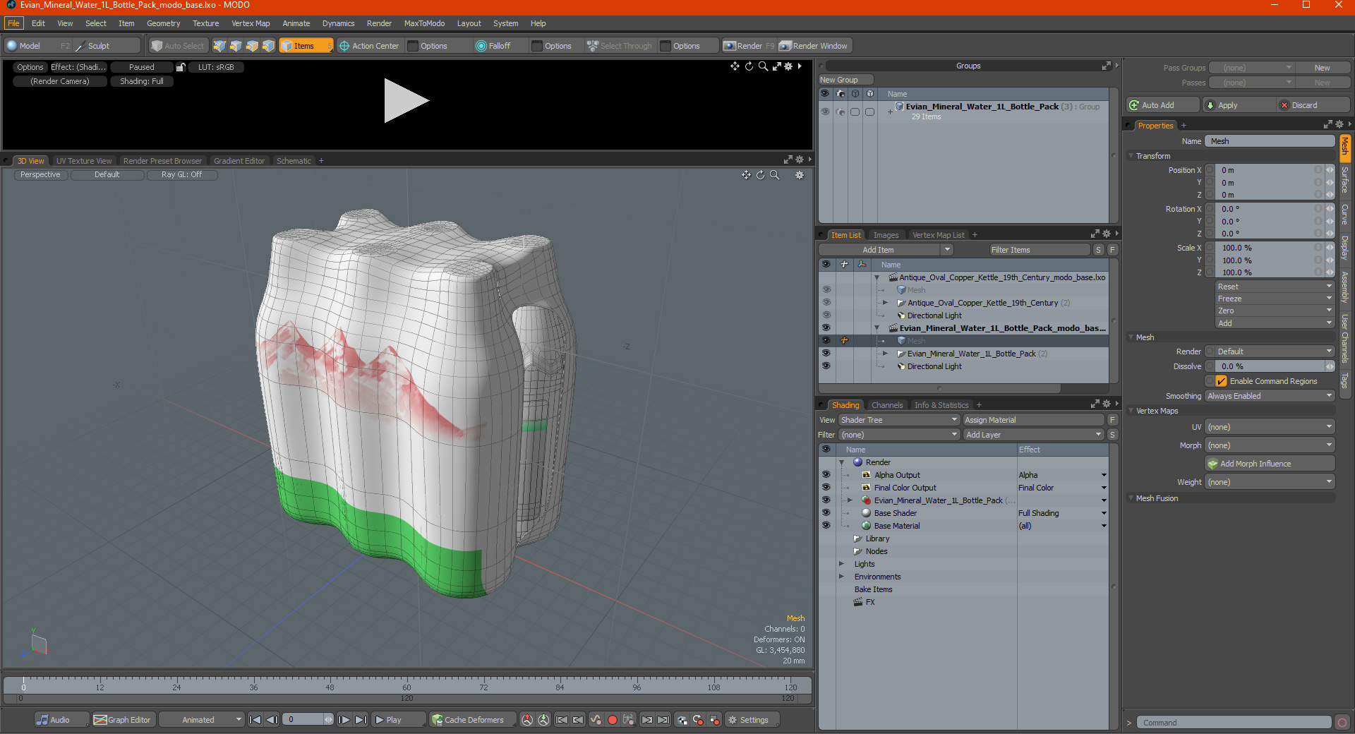Rotate the 3D viewport view icon
Image resolution: width=1355 pixels, height=734 pixels.
coord(761,175)
